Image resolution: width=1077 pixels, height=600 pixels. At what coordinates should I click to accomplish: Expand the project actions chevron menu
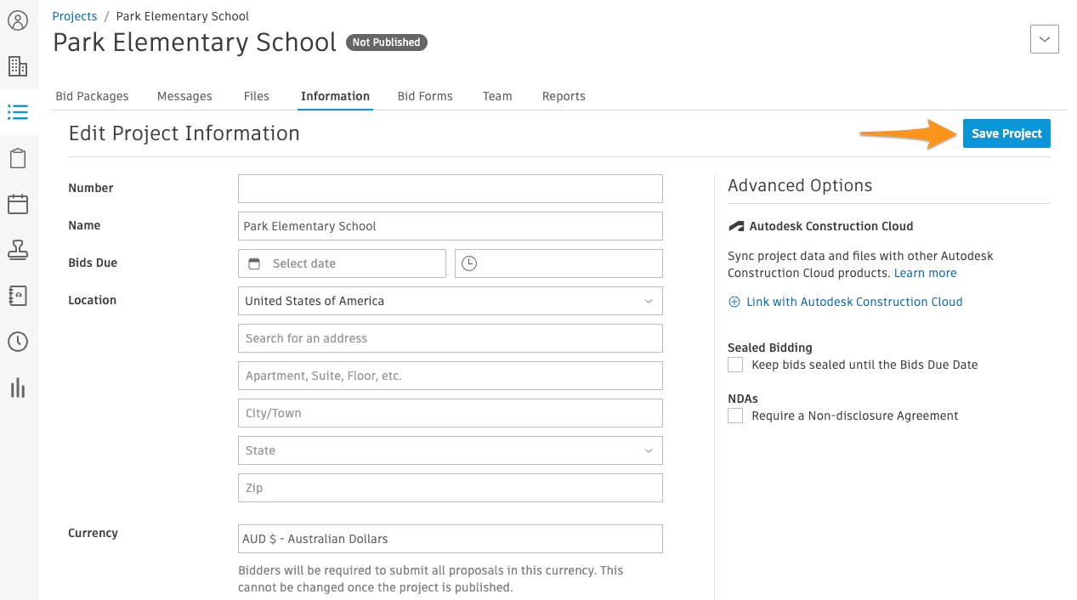pyautogui.click(x=1045, y=39)
